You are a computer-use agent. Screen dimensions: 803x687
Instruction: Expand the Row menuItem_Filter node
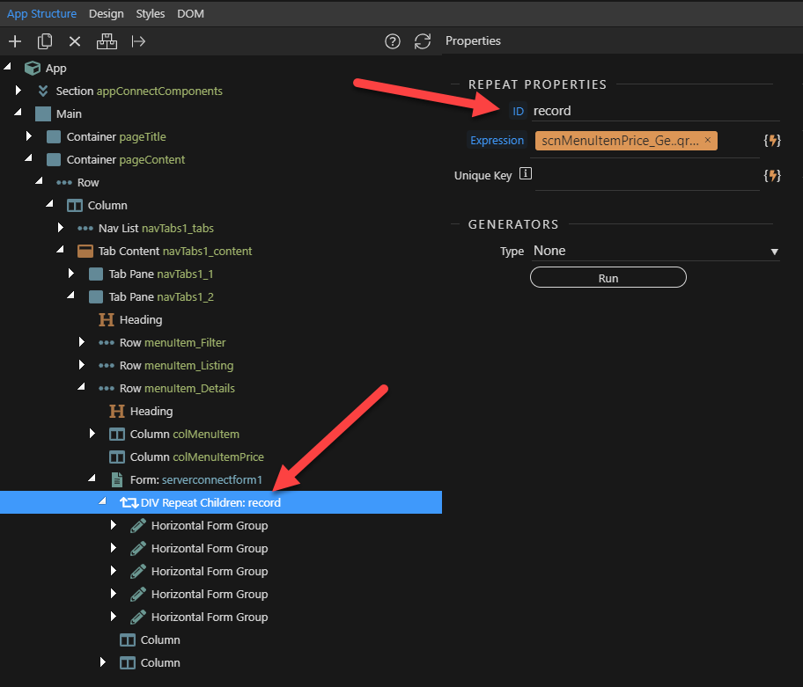[x=82, y=342]
